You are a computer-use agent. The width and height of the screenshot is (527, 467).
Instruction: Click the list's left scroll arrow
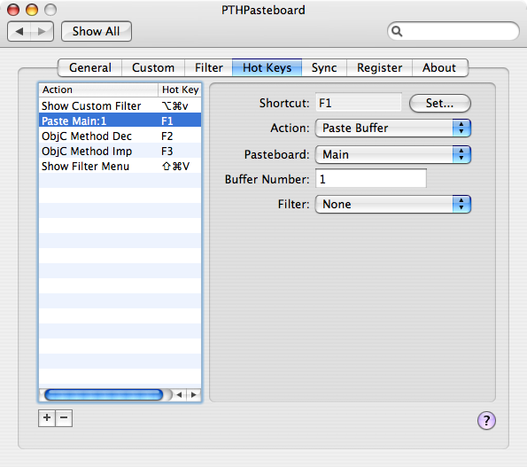(180, 394)
